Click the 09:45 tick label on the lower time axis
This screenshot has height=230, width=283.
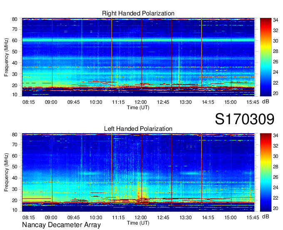tap(74, 217)
